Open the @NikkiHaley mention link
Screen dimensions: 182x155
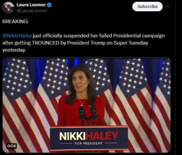17,36
